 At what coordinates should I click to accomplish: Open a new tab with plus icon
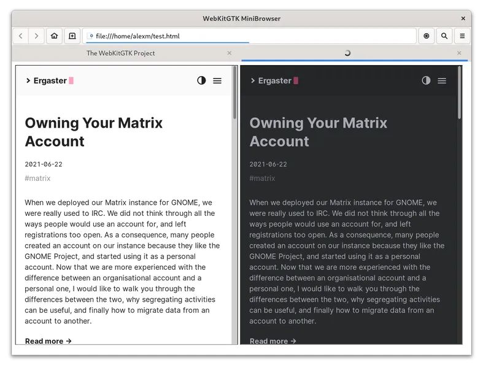[x=72, y=36]
